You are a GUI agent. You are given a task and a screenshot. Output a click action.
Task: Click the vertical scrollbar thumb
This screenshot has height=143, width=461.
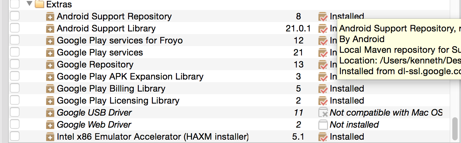pyautogui.click(x=455, y=128)
